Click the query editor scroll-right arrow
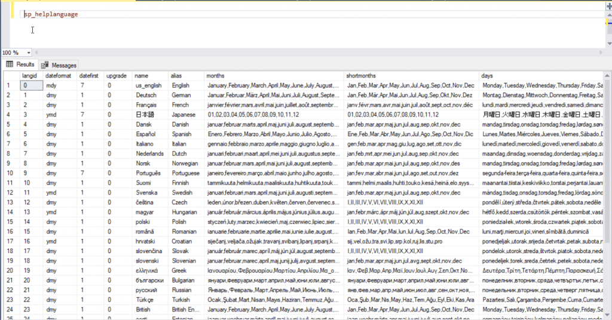The height and width of the screenshot is (320, 612). (x=601, y=52)
